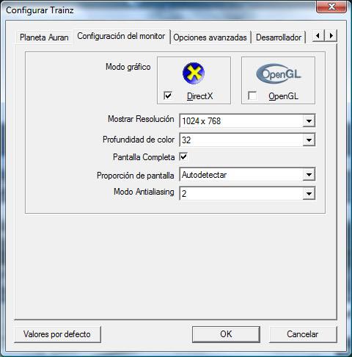This screenshot has width=352, height=357.
Task: Toggle the Pantalla Completa checkbox
Action: pyautogui.click(x=183, y=156)
